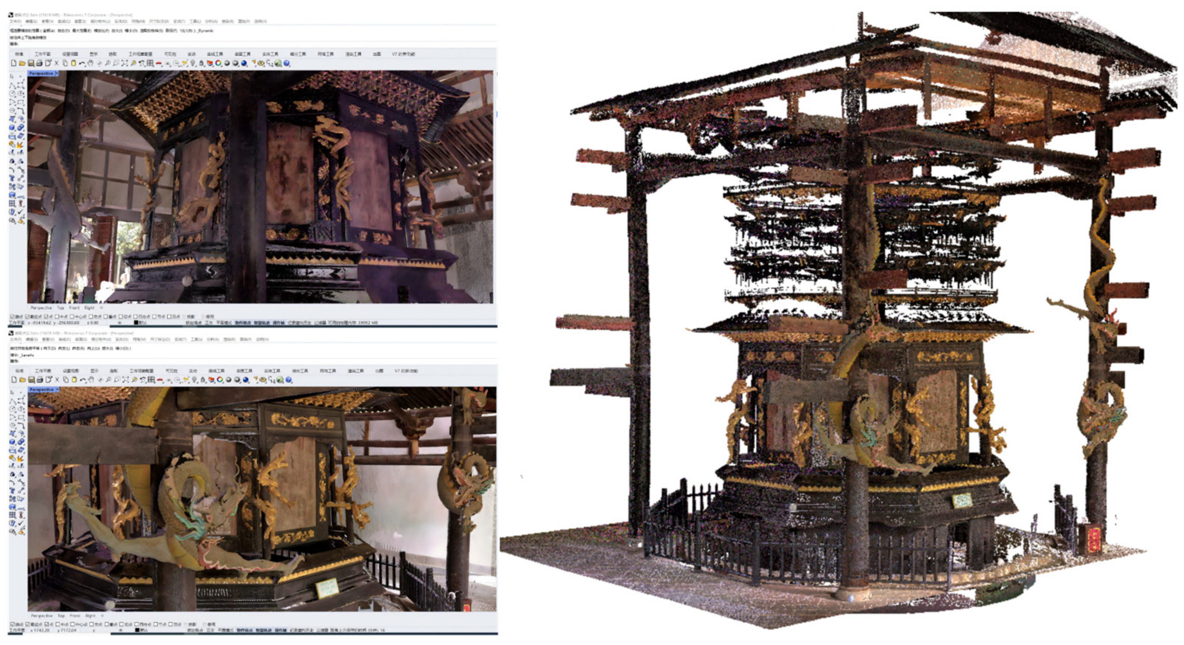Select Pan hand tool in lower toolbar
Image resolution: width=1184 pixels, height=645 pixels.
(x=91, y=380)
